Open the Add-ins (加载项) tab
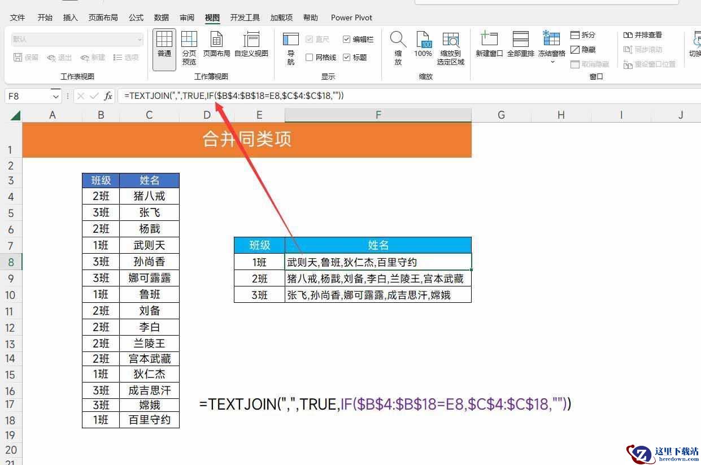 tap(281, 18)
